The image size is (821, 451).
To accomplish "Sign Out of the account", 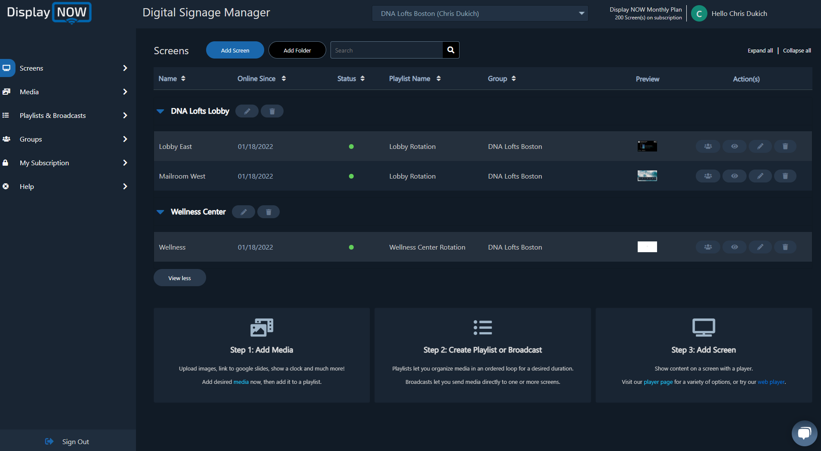I will pos(75,442).
